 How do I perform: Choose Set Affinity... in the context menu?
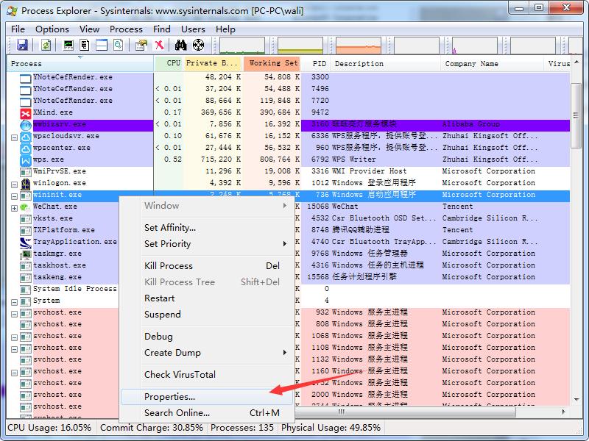[216, 228]
